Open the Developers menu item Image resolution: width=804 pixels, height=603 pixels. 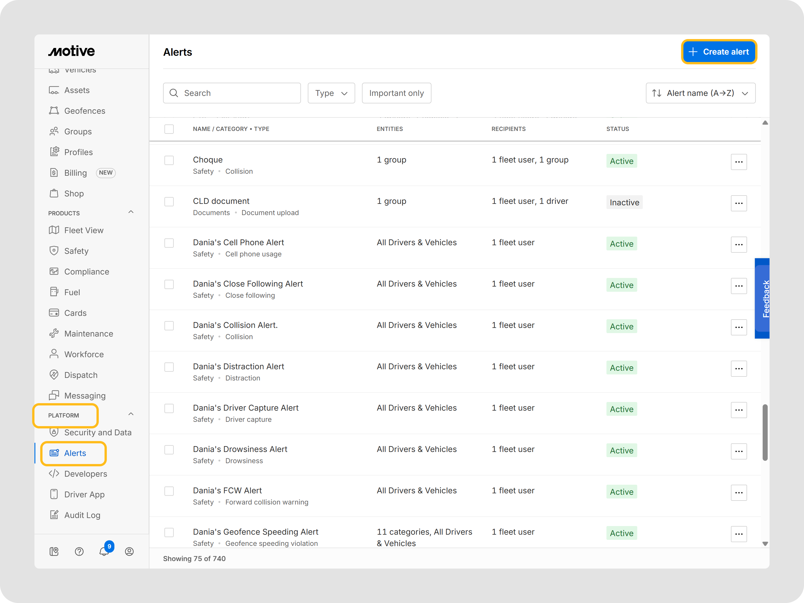pos(85,473)
